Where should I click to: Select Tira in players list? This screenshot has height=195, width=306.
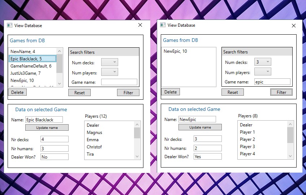coord(109,154)
